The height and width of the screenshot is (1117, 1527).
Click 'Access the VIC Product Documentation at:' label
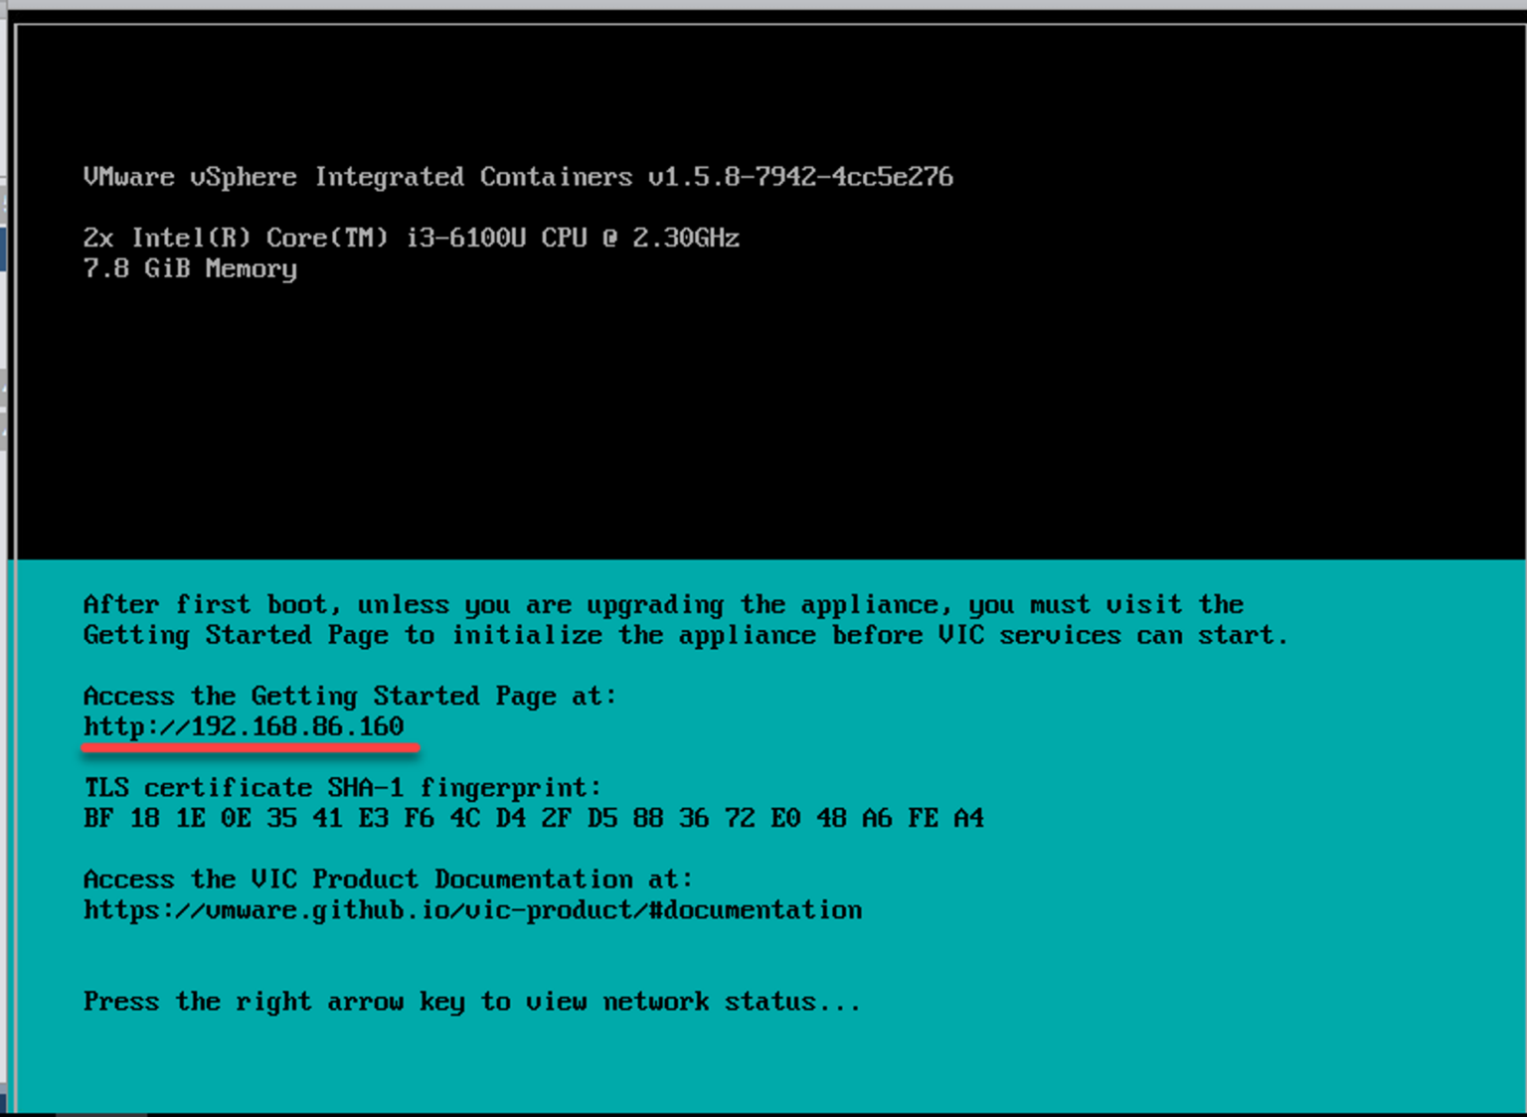pyautogui.click(x=388, y=879)
